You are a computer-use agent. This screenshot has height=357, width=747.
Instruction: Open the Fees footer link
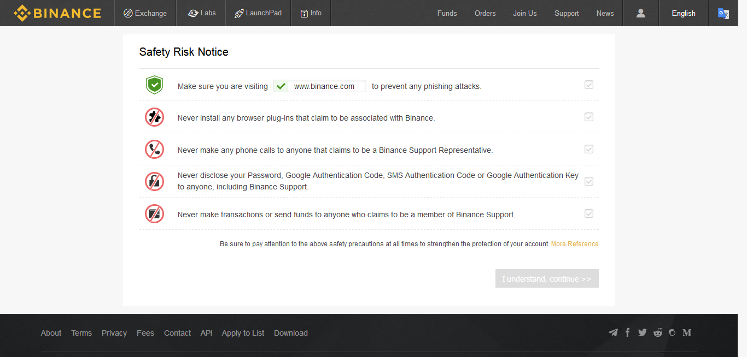(x=145, y=333)
